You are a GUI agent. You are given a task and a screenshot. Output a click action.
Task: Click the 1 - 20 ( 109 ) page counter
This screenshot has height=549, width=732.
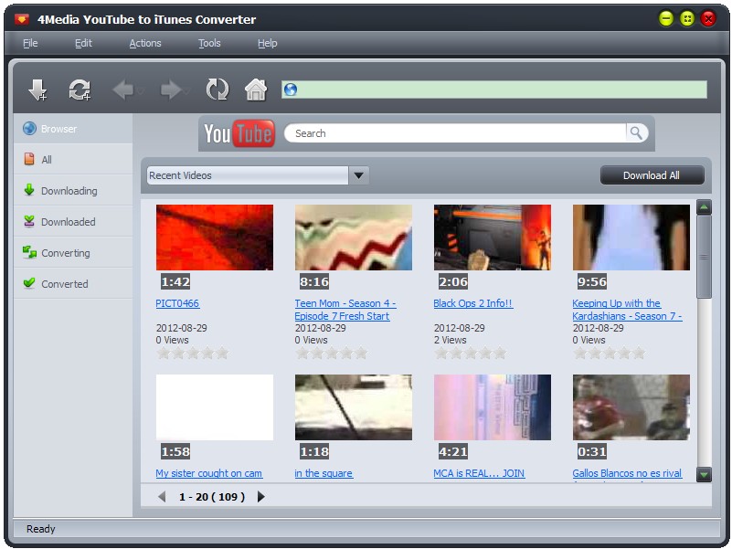(x=212, y=497)
